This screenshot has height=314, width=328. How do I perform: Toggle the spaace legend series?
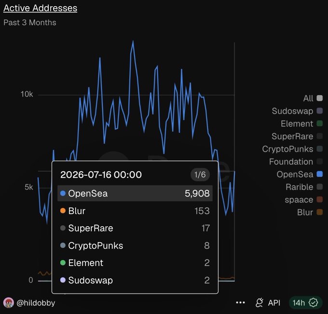pos(303,200)
